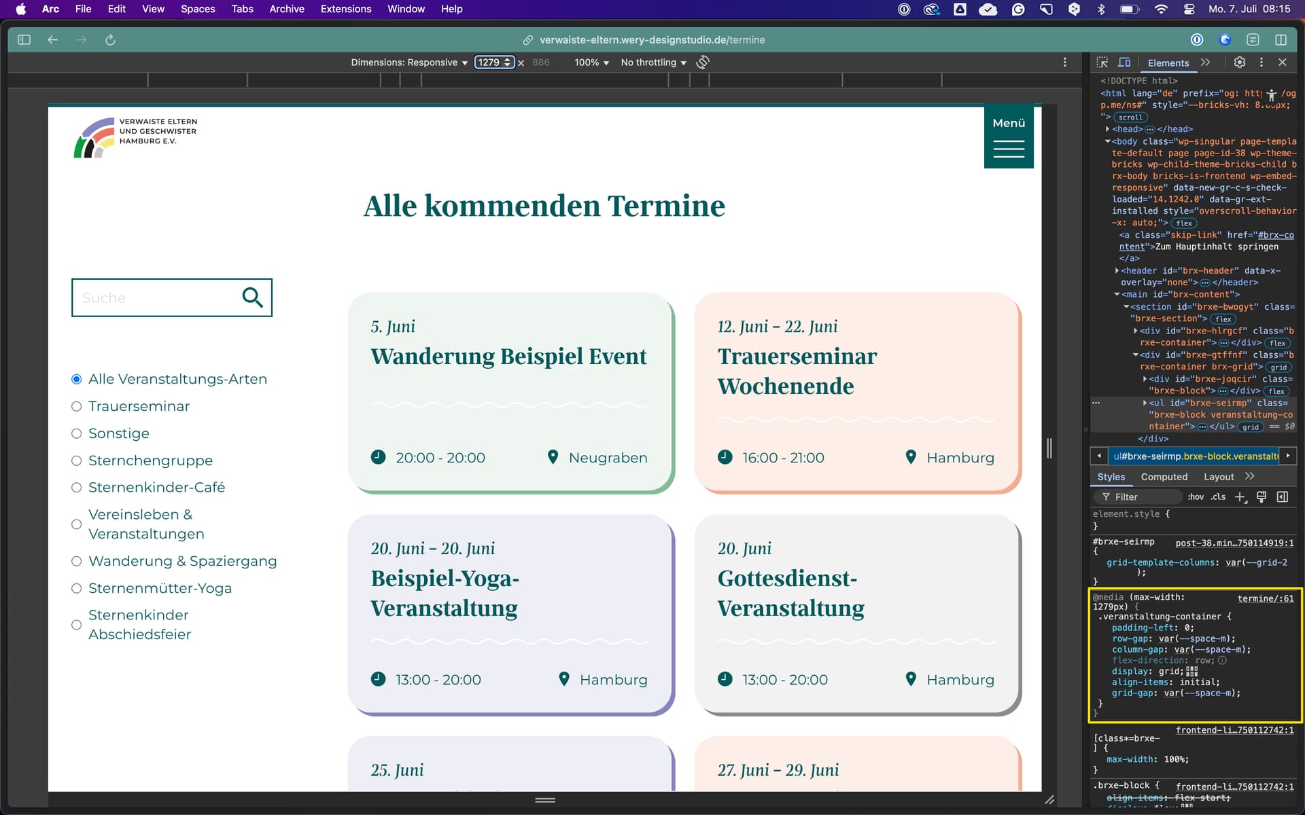1305x815 pixels.
Task: Open the No throttling dropdown
Action: click(653, 62)
